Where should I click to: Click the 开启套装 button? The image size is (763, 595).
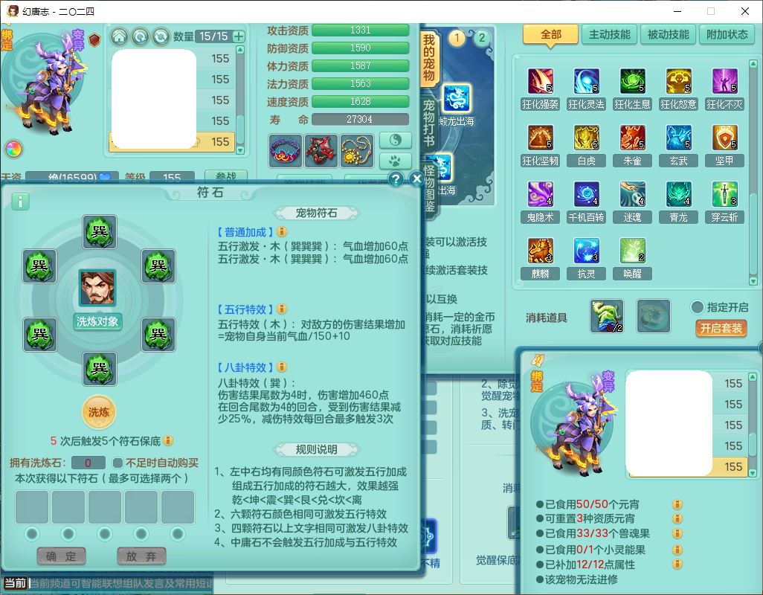tap(721, 328)
